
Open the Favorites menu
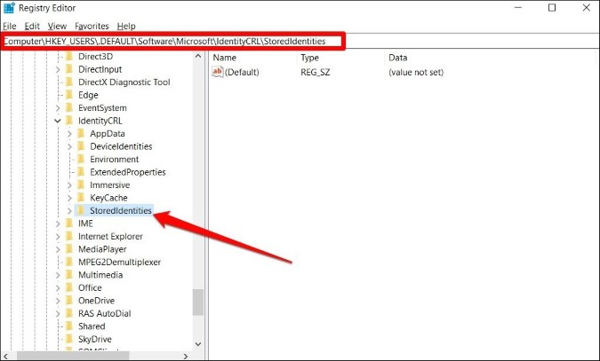(x=92, y=26)
